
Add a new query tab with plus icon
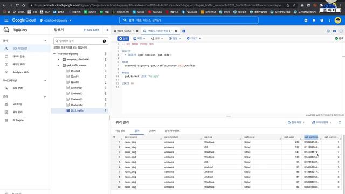pos(184,31)
